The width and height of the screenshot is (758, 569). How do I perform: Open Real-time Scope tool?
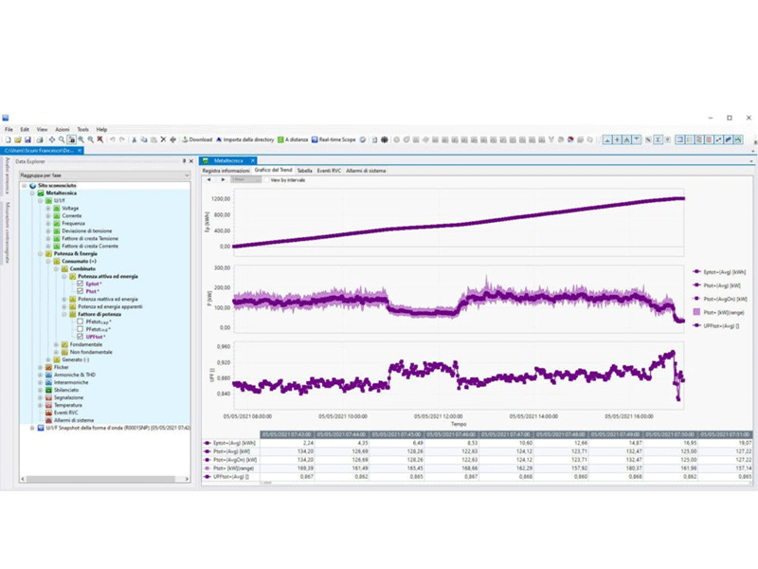click(333, 139)
